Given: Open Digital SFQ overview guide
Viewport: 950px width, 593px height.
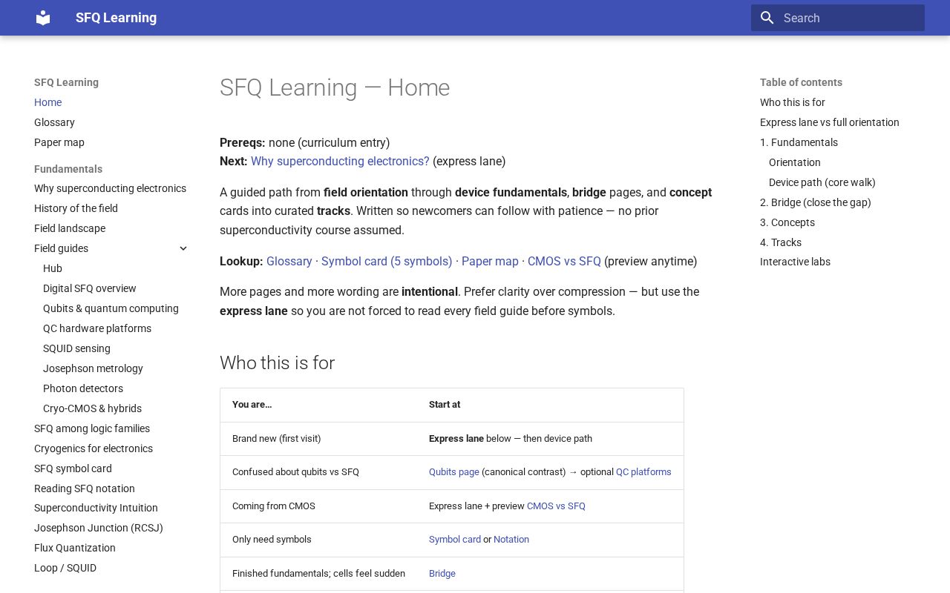Looking at the screenshot, I should 90,288.
